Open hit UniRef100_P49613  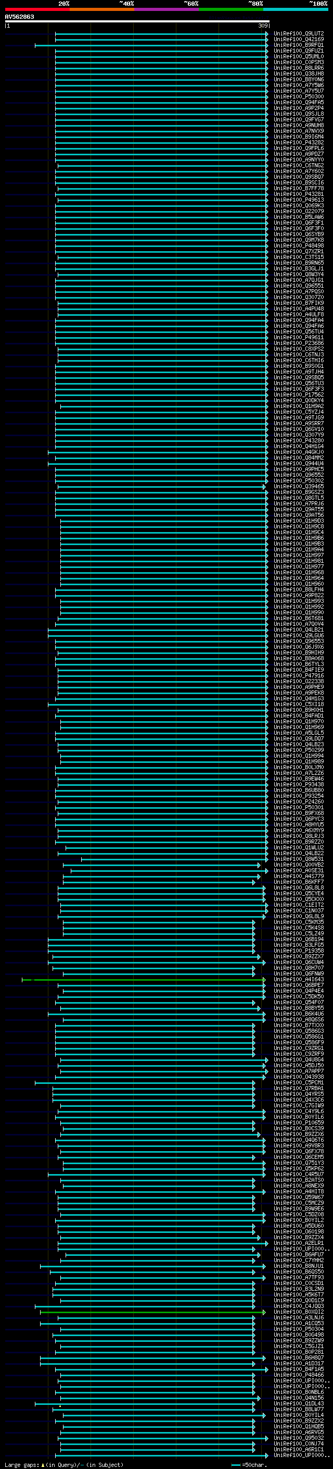tap(298, 200)
